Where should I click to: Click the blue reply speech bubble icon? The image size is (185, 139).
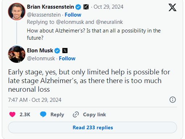[43, 114]
